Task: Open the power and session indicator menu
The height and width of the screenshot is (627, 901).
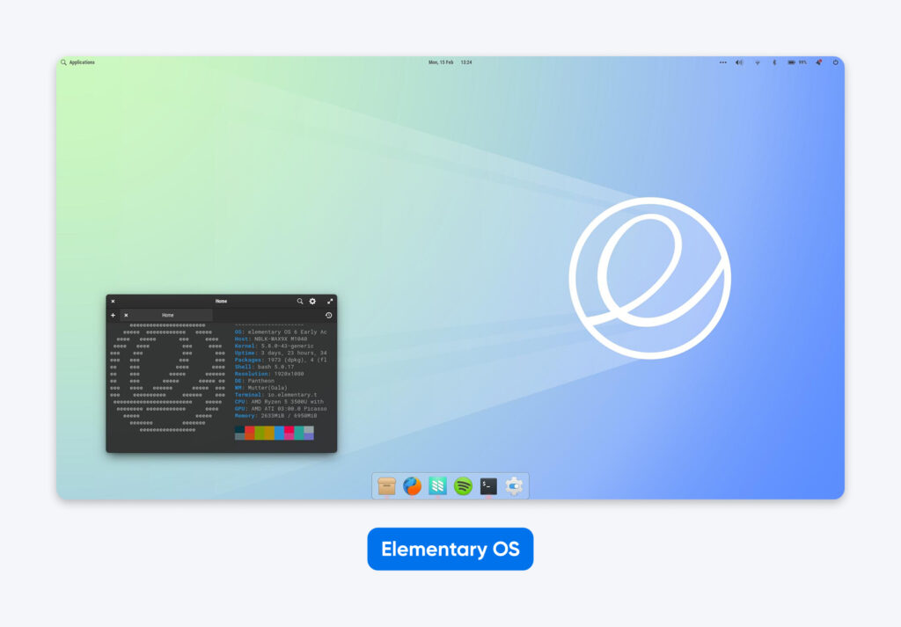Action: (834, 62)
